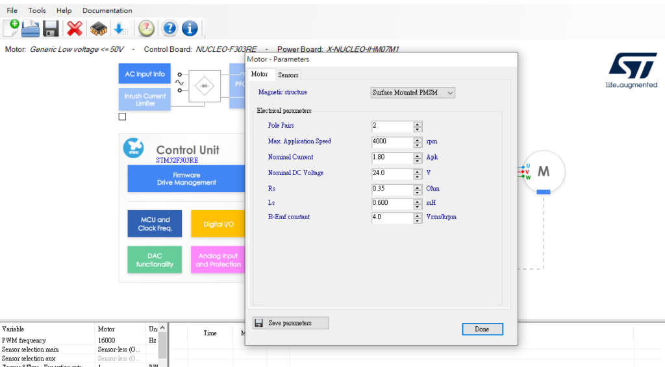
Task: Click the Variable column header
Action: pos(47,329)
